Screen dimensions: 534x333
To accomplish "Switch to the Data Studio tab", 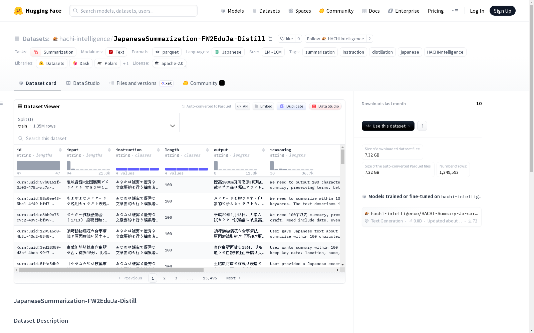I will [x=83, y=83].
